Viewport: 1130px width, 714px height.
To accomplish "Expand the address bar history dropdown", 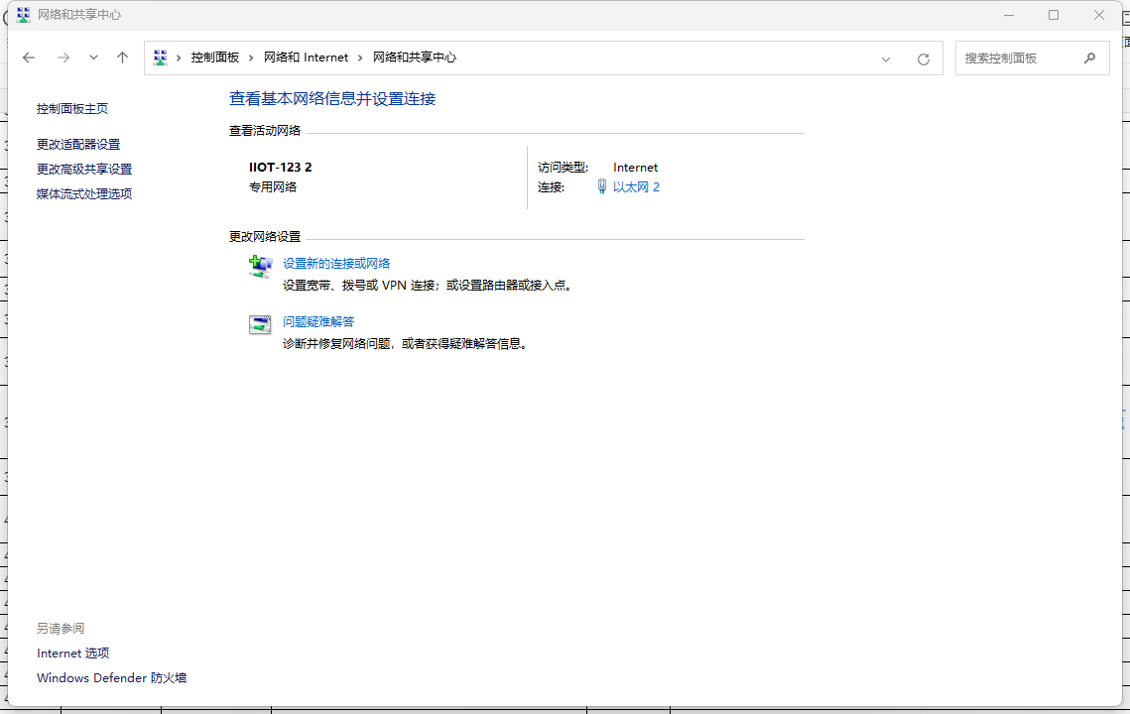I will point(886,59).
